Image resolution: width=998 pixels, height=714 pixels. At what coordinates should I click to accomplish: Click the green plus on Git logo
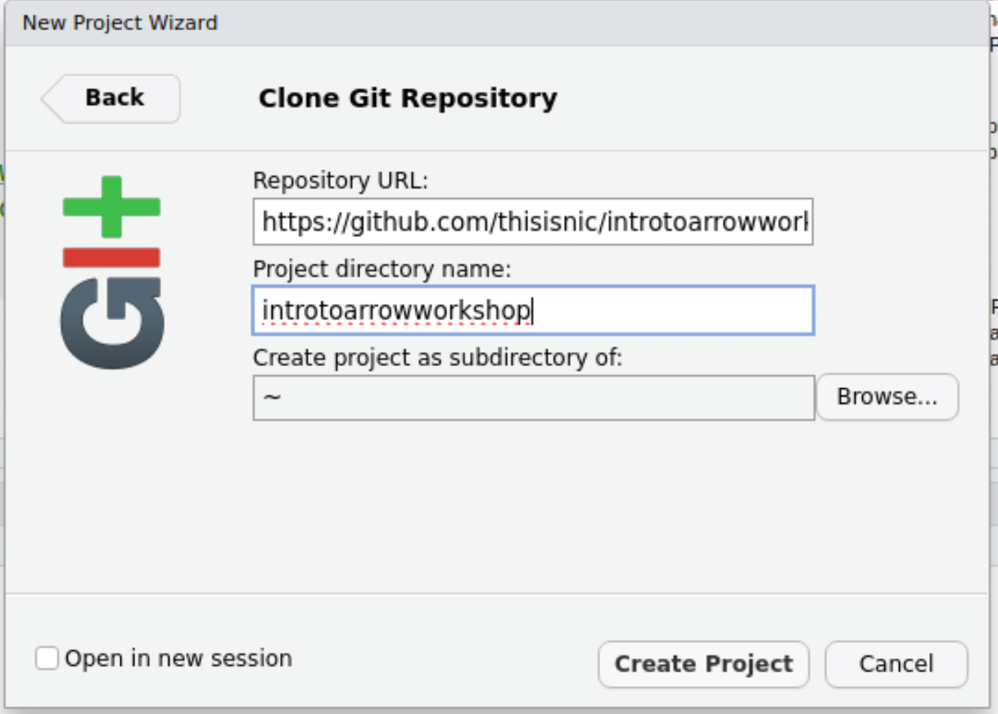112,206
